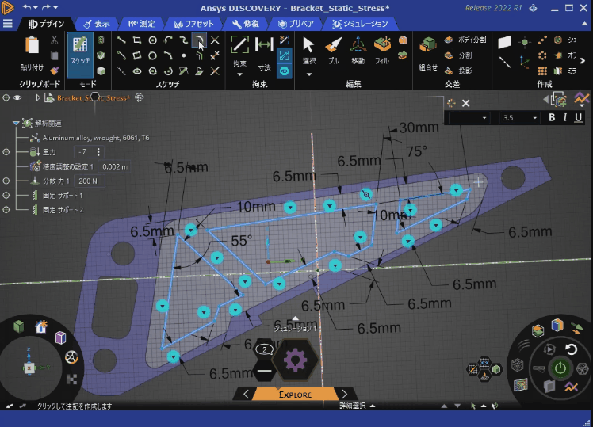Toggle the target marker beside 固定 サポート 1
593x427 pixels.
click(x=6, y=196)
